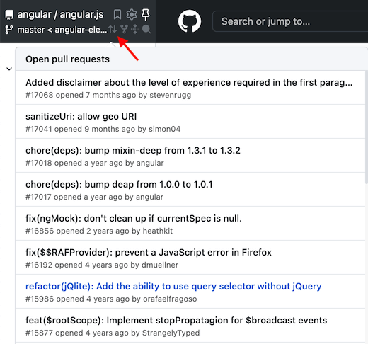Open PR 'feat($rootScope): Implement stopPropatagion for $broadcast events'
This screenshot has height=344, width=368.
(x=176, y=321)
